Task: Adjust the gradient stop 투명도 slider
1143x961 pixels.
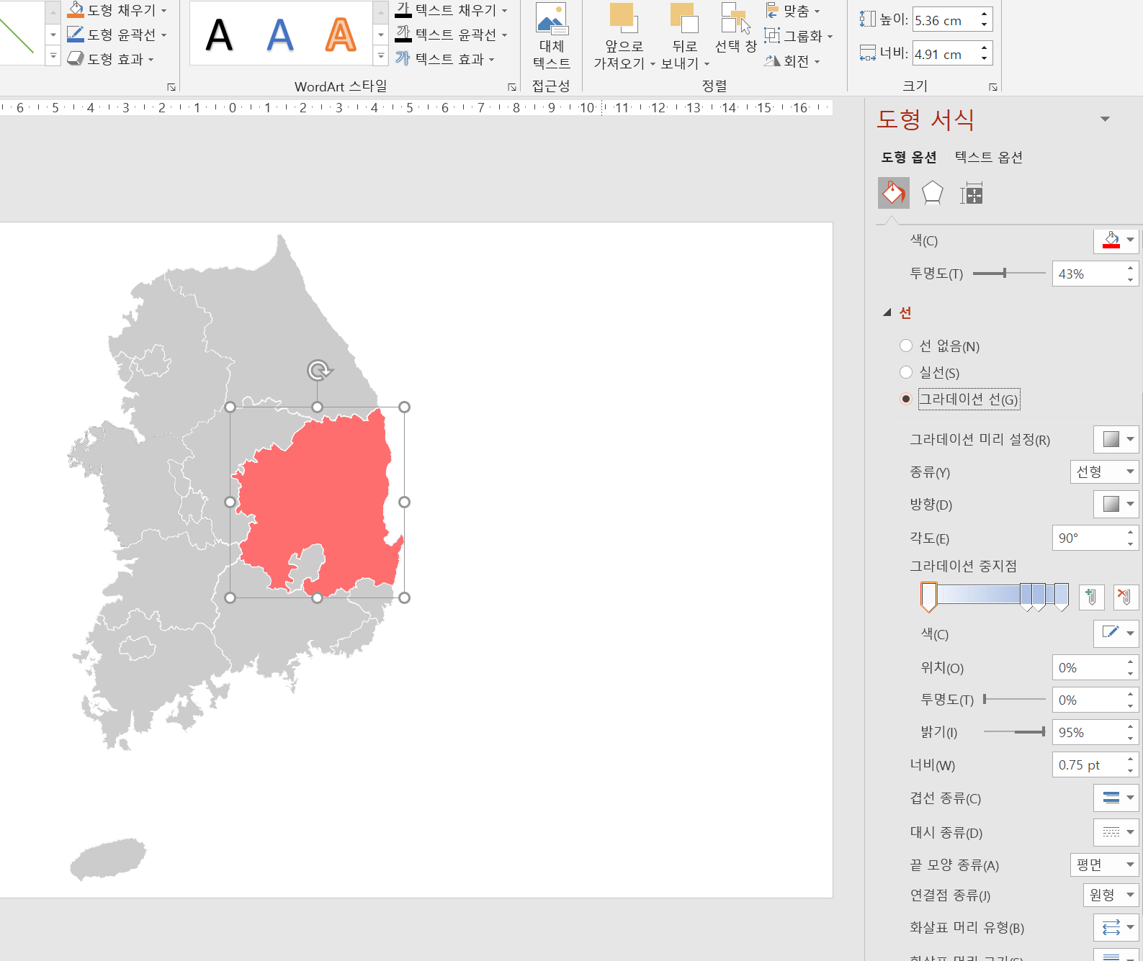Action: pos(985,699)
